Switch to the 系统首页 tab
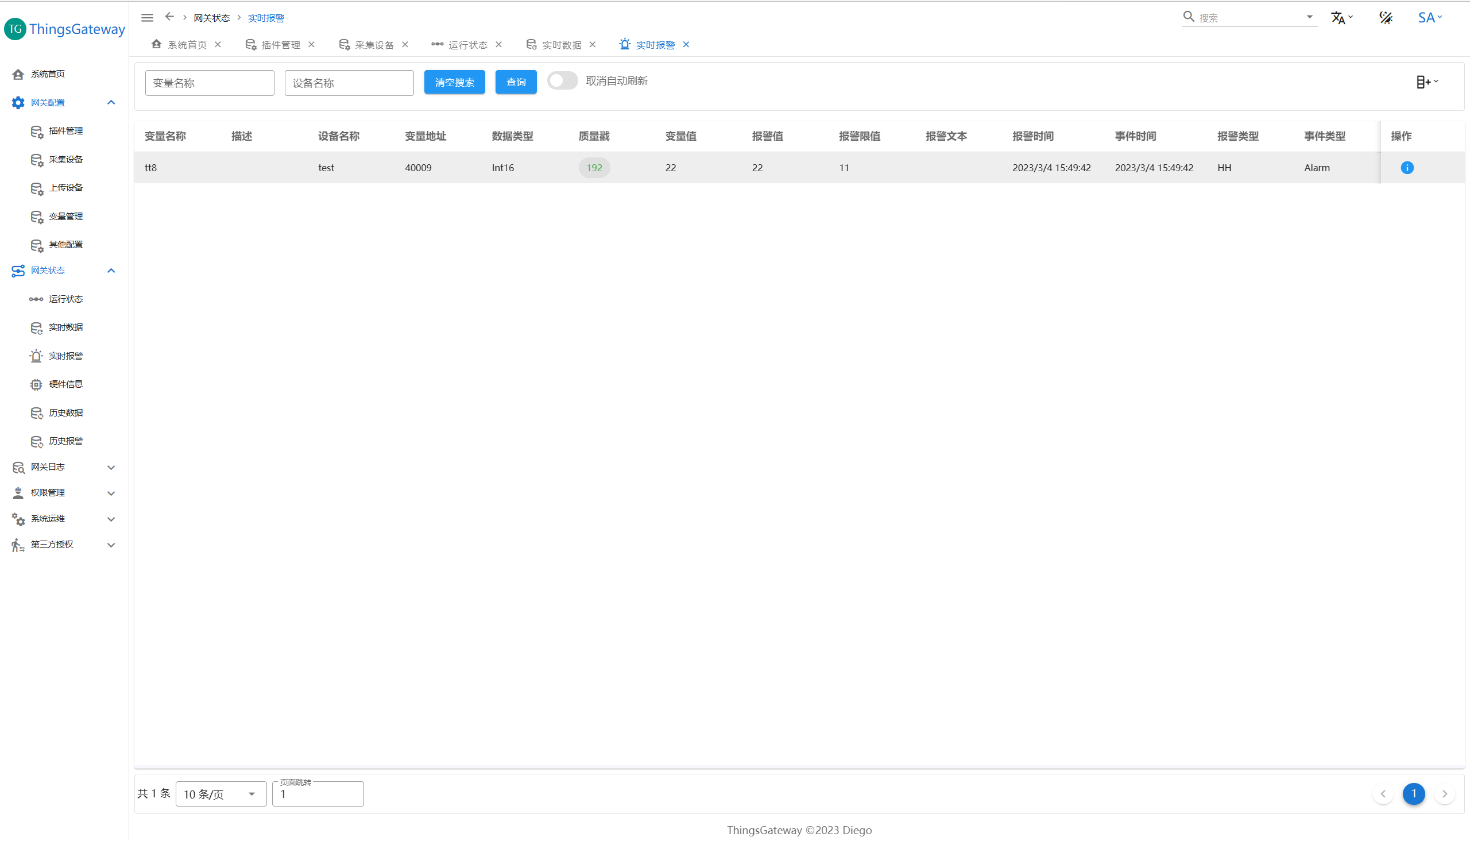This screenshot has width=1470, height=841. (186, 44)
